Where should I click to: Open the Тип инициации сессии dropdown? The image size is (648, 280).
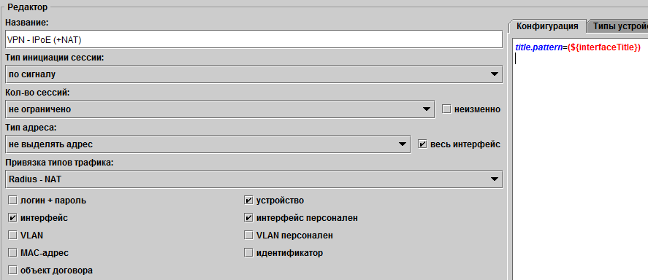point(254,74)
